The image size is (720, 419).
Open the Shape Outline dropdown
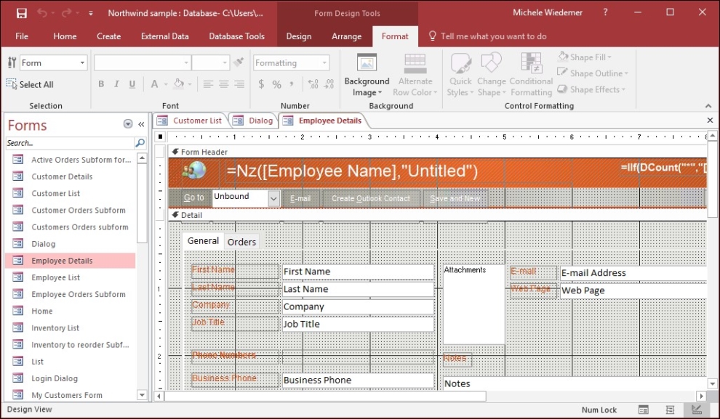(592, 73)
